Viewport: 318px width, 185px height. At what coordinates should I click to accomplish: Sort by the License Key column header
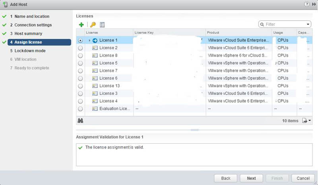pyautogui.click(x=169, y=33)
